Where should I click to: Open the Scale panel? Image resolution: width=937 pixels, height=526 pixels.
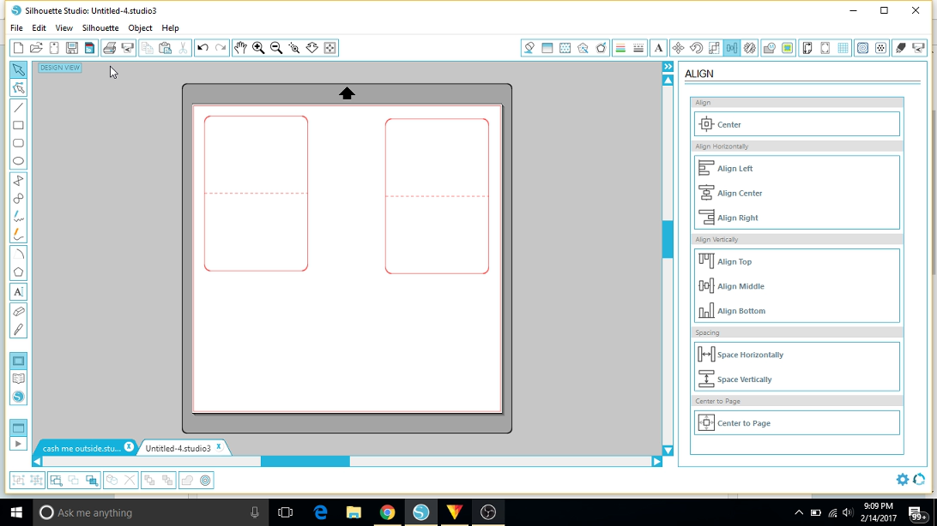tap(714, 48)
